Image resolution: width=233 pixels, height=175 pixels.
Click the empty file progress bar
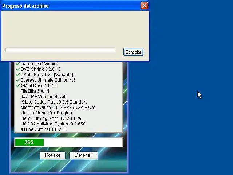[60, 50]
